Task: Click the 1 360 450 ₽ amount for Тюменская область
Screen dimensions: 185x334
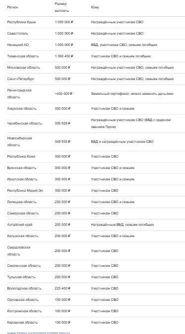Action: (64, 56)
